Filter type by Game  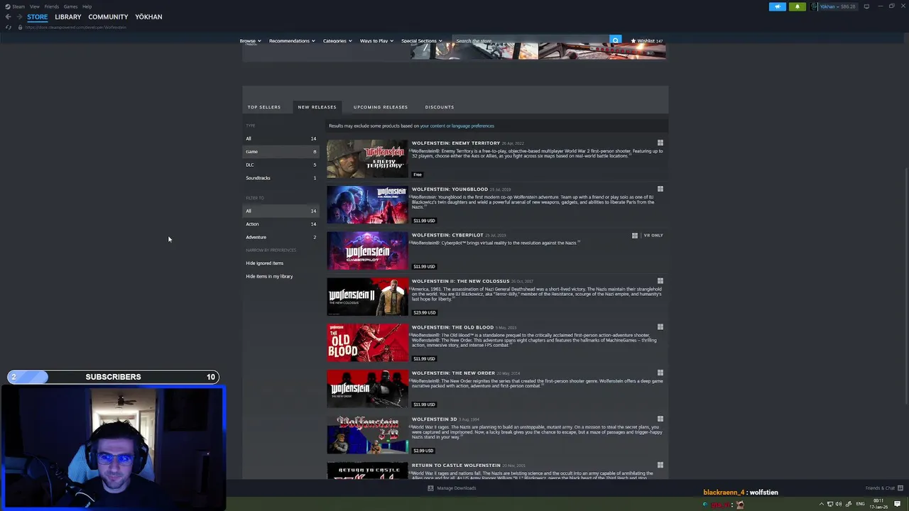tap(281, 151)
